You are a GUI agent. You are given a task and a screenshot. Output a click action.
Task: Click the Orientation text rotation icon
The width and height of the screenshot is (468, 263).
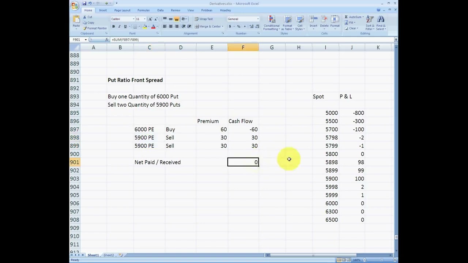184,19
